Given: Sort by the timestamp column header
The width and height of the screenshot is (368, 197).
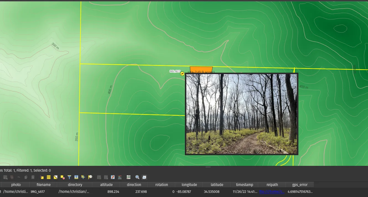Looking at the screenshot, I should (244, 185).
